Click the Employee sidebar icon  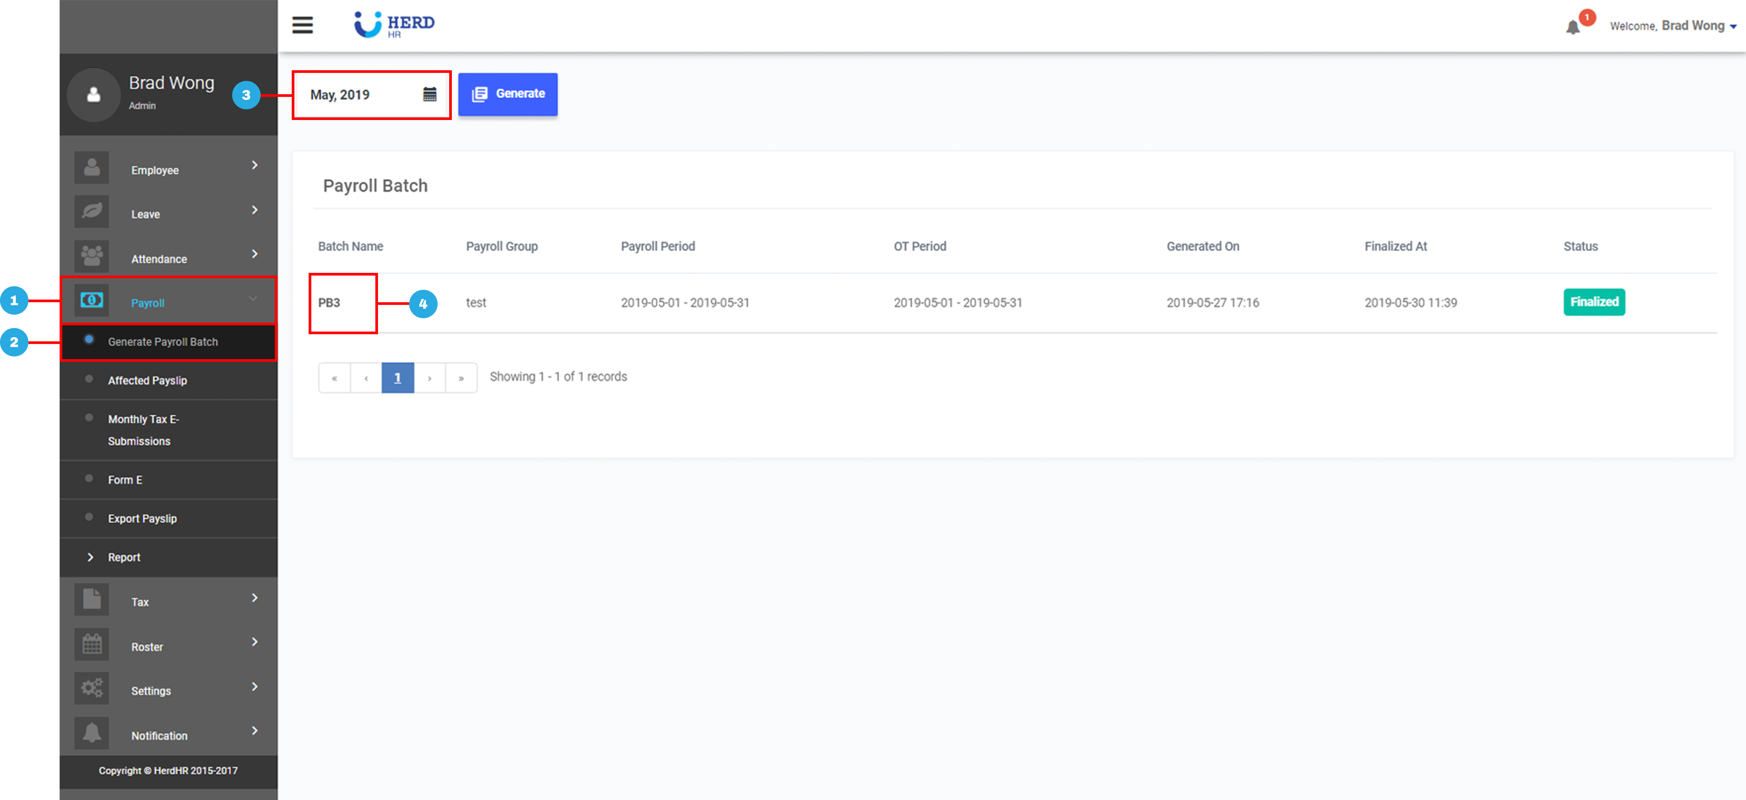[92, 168]
